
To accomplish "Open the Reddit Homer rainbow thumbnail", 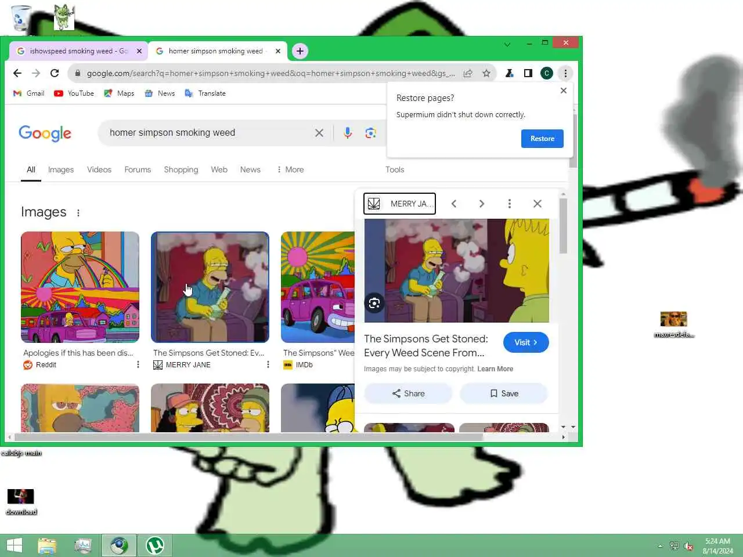I will (x=80, y=287).
